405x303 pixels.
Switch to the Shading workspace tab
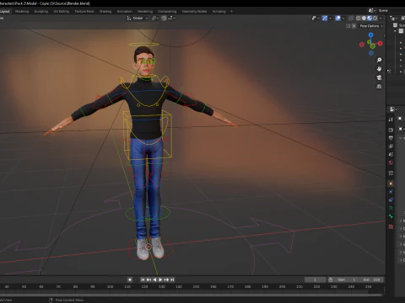(x=105, y=12)
